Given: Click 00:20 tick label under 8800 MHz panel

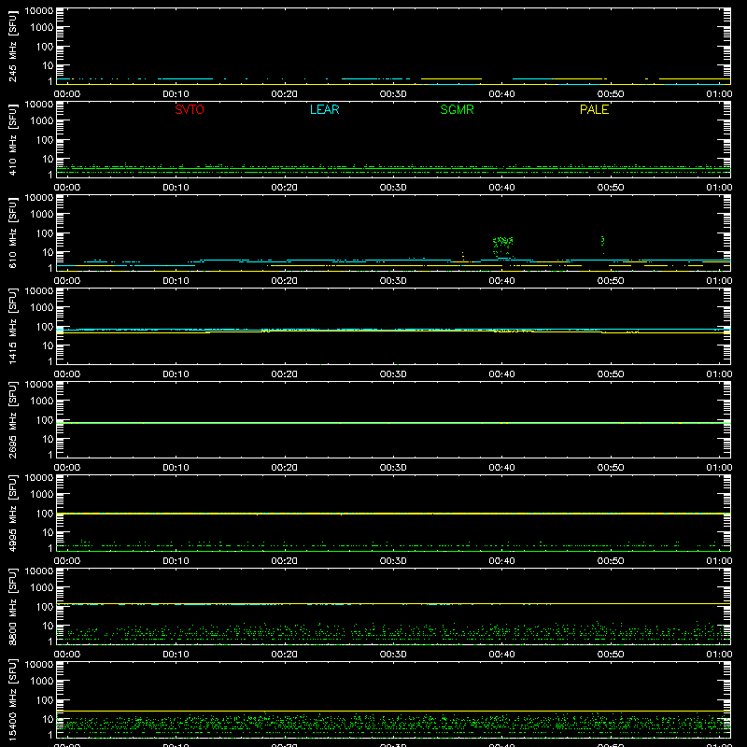Looking at the screenshot, I should [x=285, y=655].
